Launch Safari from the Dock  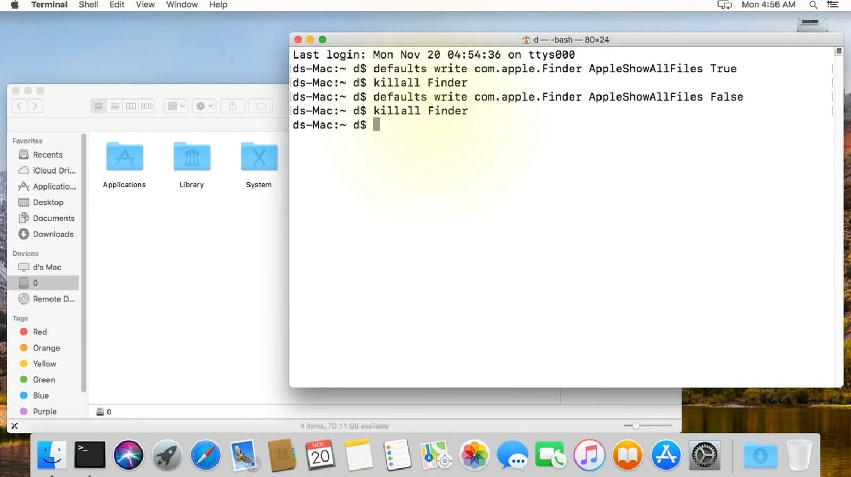click(205, 456)
